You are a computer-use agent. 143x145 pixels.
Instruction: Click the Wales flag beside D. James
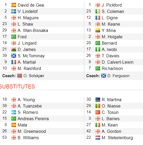(x=14, y=49)
